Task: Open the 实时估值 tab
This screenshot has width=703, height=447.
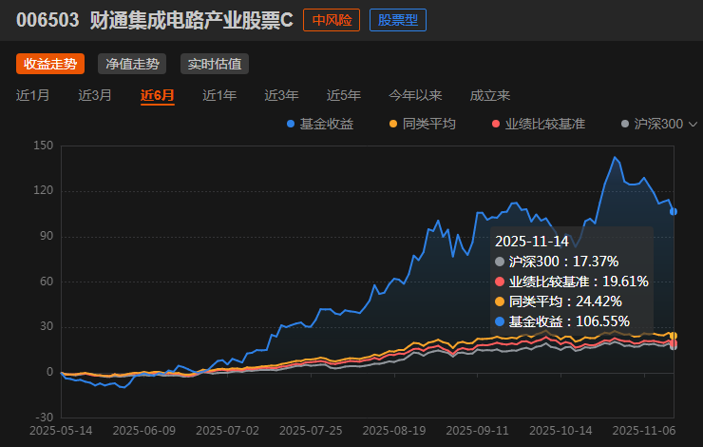Action: tap(215, 64)
